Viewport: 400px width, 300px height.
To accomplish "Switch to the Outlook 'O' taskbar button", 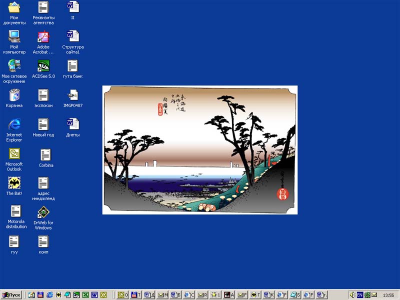I will (122, 295).
